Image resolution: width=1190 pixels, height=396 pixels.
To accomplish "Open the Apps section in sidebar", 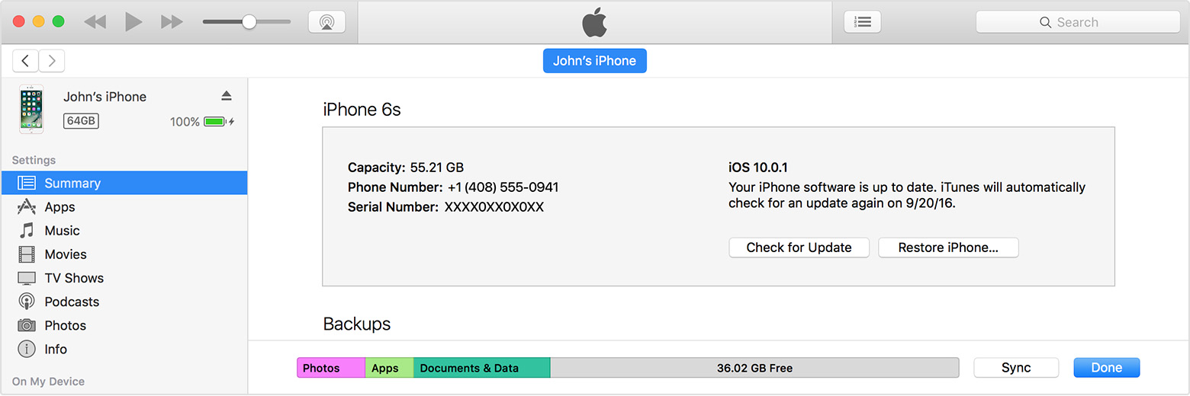I will pos(124,207).
